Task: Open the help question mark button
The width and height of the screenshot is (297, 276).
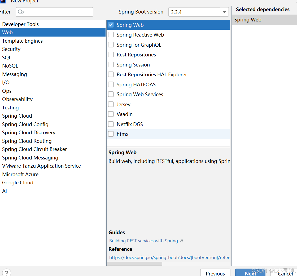Action: [7, 273]
